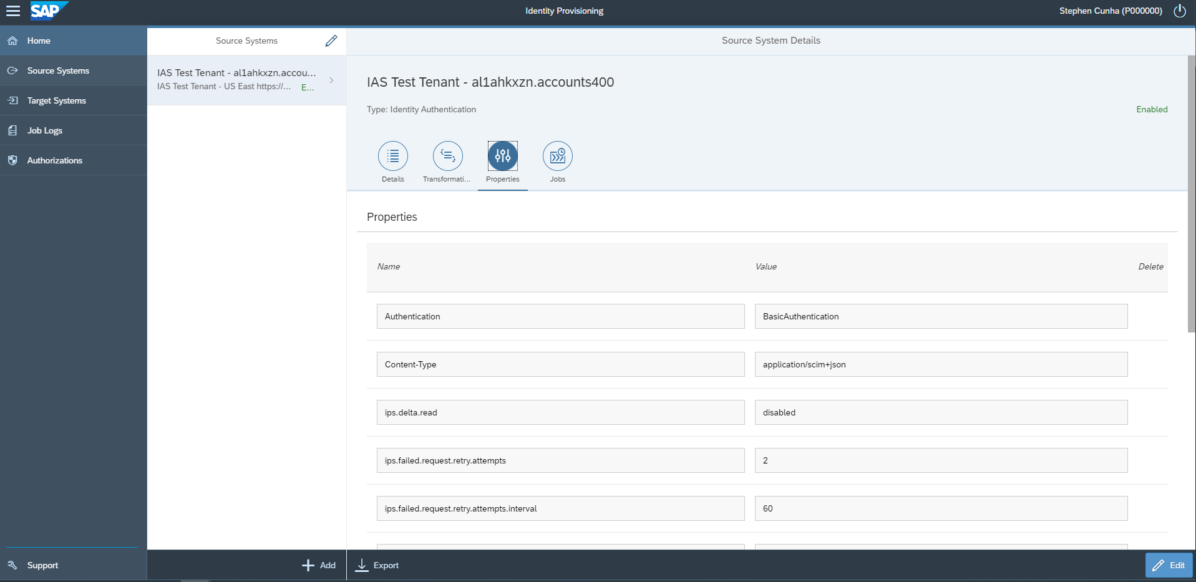Open Authorizations in sidebar
Viewport: 1196px width, 582px height.
74,160
